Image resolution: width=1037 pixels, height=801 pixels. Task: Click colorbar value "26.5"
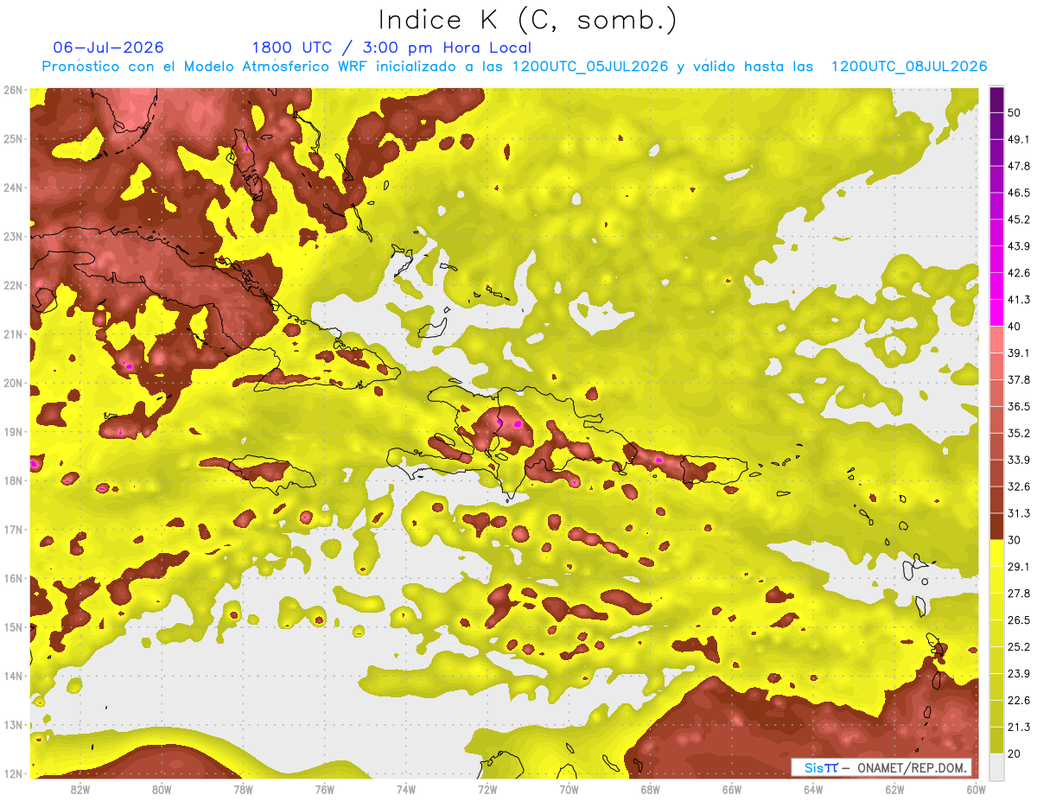coord(1019,620)
